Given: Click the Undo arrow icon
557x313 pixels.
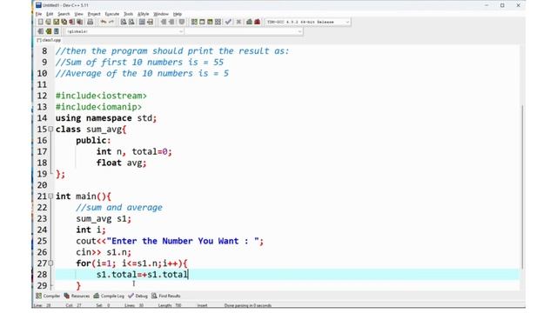Looking at the screenshot, I should point(104,22).
